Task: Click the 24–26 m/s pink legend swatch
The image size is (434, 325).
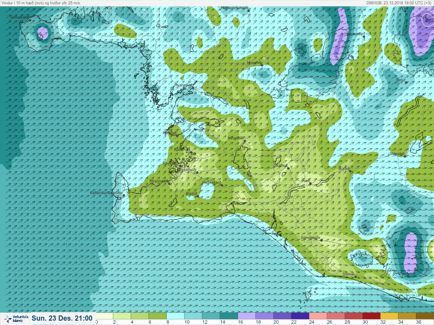Action: point(318,316)
